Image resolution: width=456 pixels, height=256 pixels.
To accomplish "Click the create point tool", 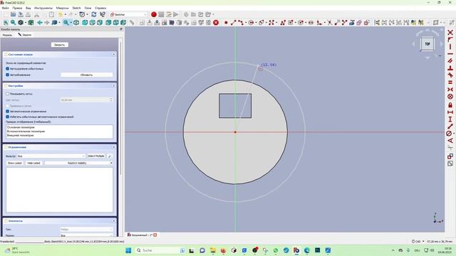I will (x=226, y=22).
